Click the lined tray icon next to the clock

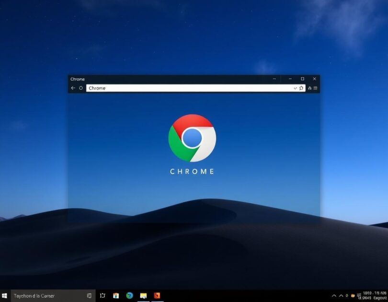click(x=359, y=296)
